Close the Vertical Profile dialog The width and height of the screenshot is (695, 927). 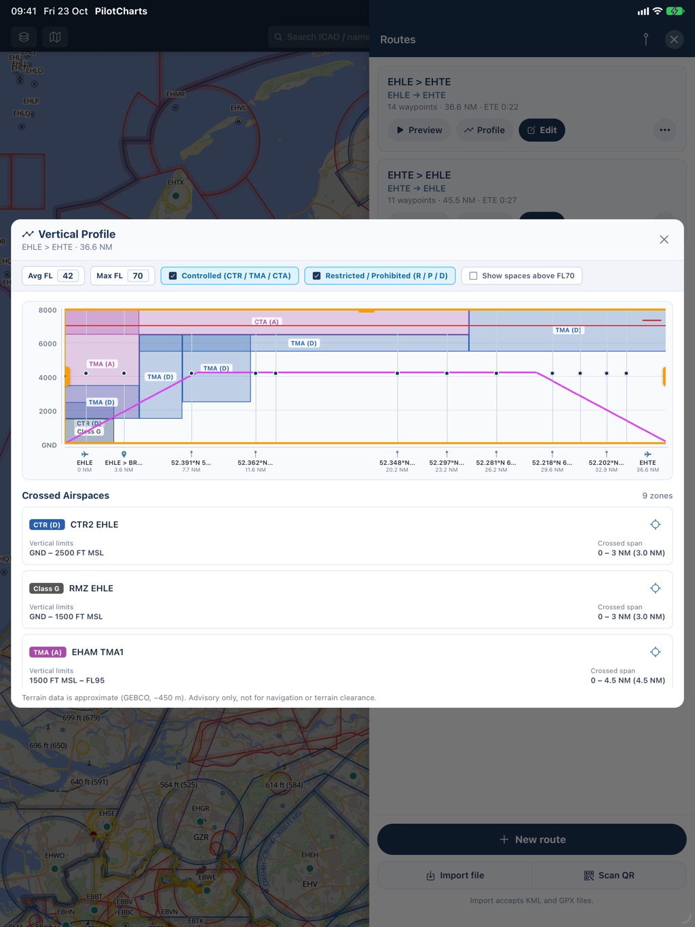pyautogui.click(x=664, y=240)
